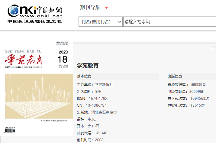Select the 创刊时间: 2008 line
Viewport: 216px width, 143px height.
90,140
